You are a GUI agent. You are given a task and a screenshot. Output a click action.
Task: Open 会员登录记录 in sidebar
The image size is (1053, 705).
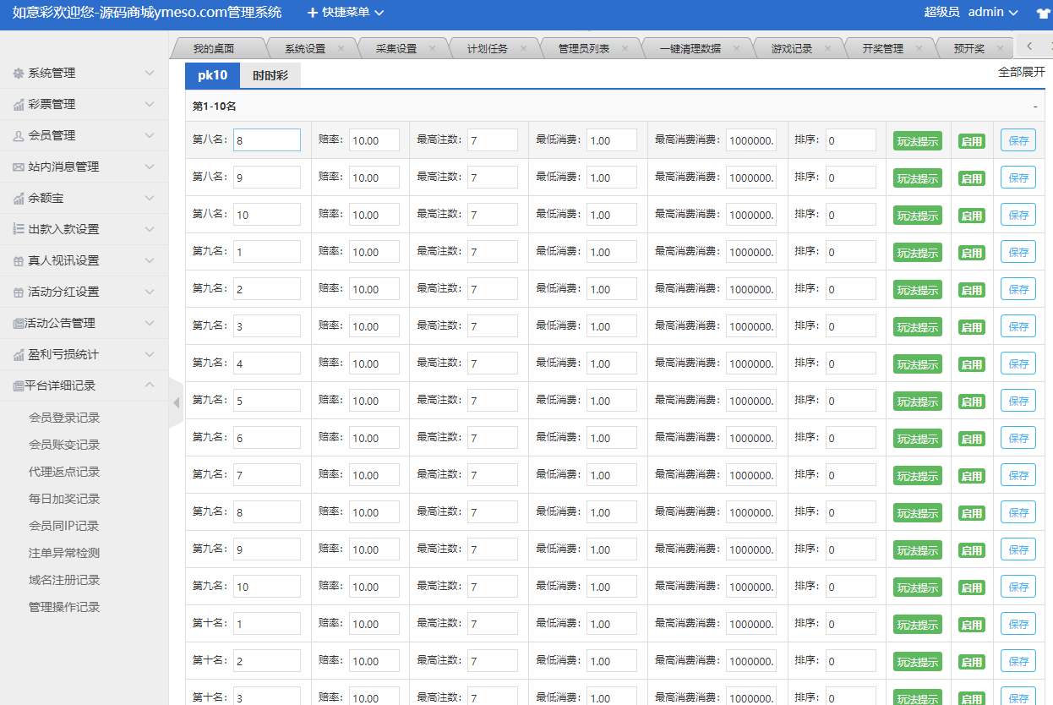(64, 418)
